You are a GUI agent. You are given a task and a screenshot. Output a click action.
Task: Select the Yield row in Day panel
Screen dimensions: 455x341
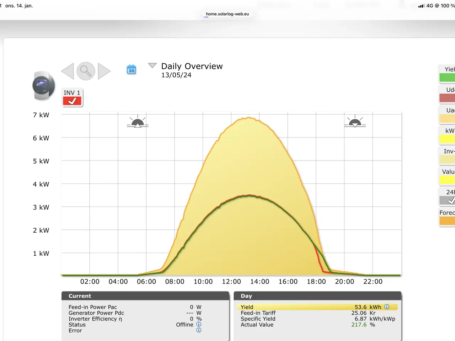pyautogui.click(x=316, y=307)
